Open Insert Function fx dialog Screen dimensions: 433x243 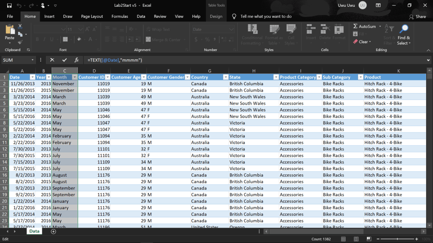(77, 60)
